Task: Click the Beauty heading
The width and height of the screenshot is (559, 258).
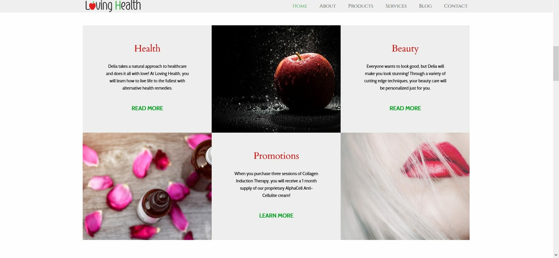Action: pyautogui.click(x=405, y=49)
